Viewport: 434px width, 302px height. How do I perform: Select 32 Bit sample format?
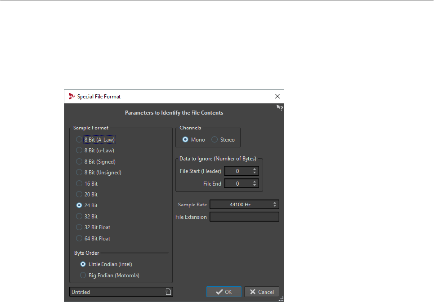coord(87,216)
